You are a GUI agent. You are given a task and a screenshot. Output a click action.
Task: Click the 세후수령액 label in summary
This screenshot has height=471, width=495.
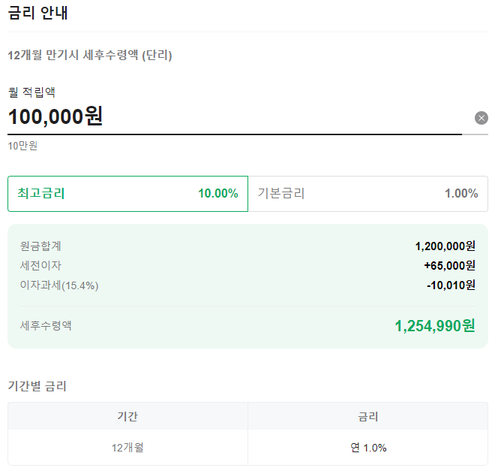pos(46,325)
